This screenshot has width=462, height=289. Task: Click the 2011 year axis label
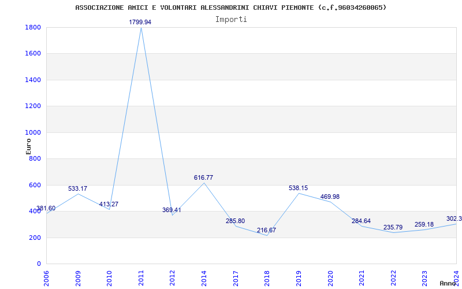coord(141,278)
